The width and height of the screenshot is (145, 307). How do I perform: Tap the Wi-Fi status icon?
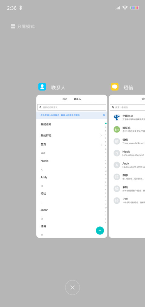tap(125, 8)
